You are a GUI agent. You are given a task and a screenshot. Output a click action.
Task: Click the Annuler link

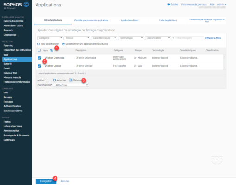65,181
